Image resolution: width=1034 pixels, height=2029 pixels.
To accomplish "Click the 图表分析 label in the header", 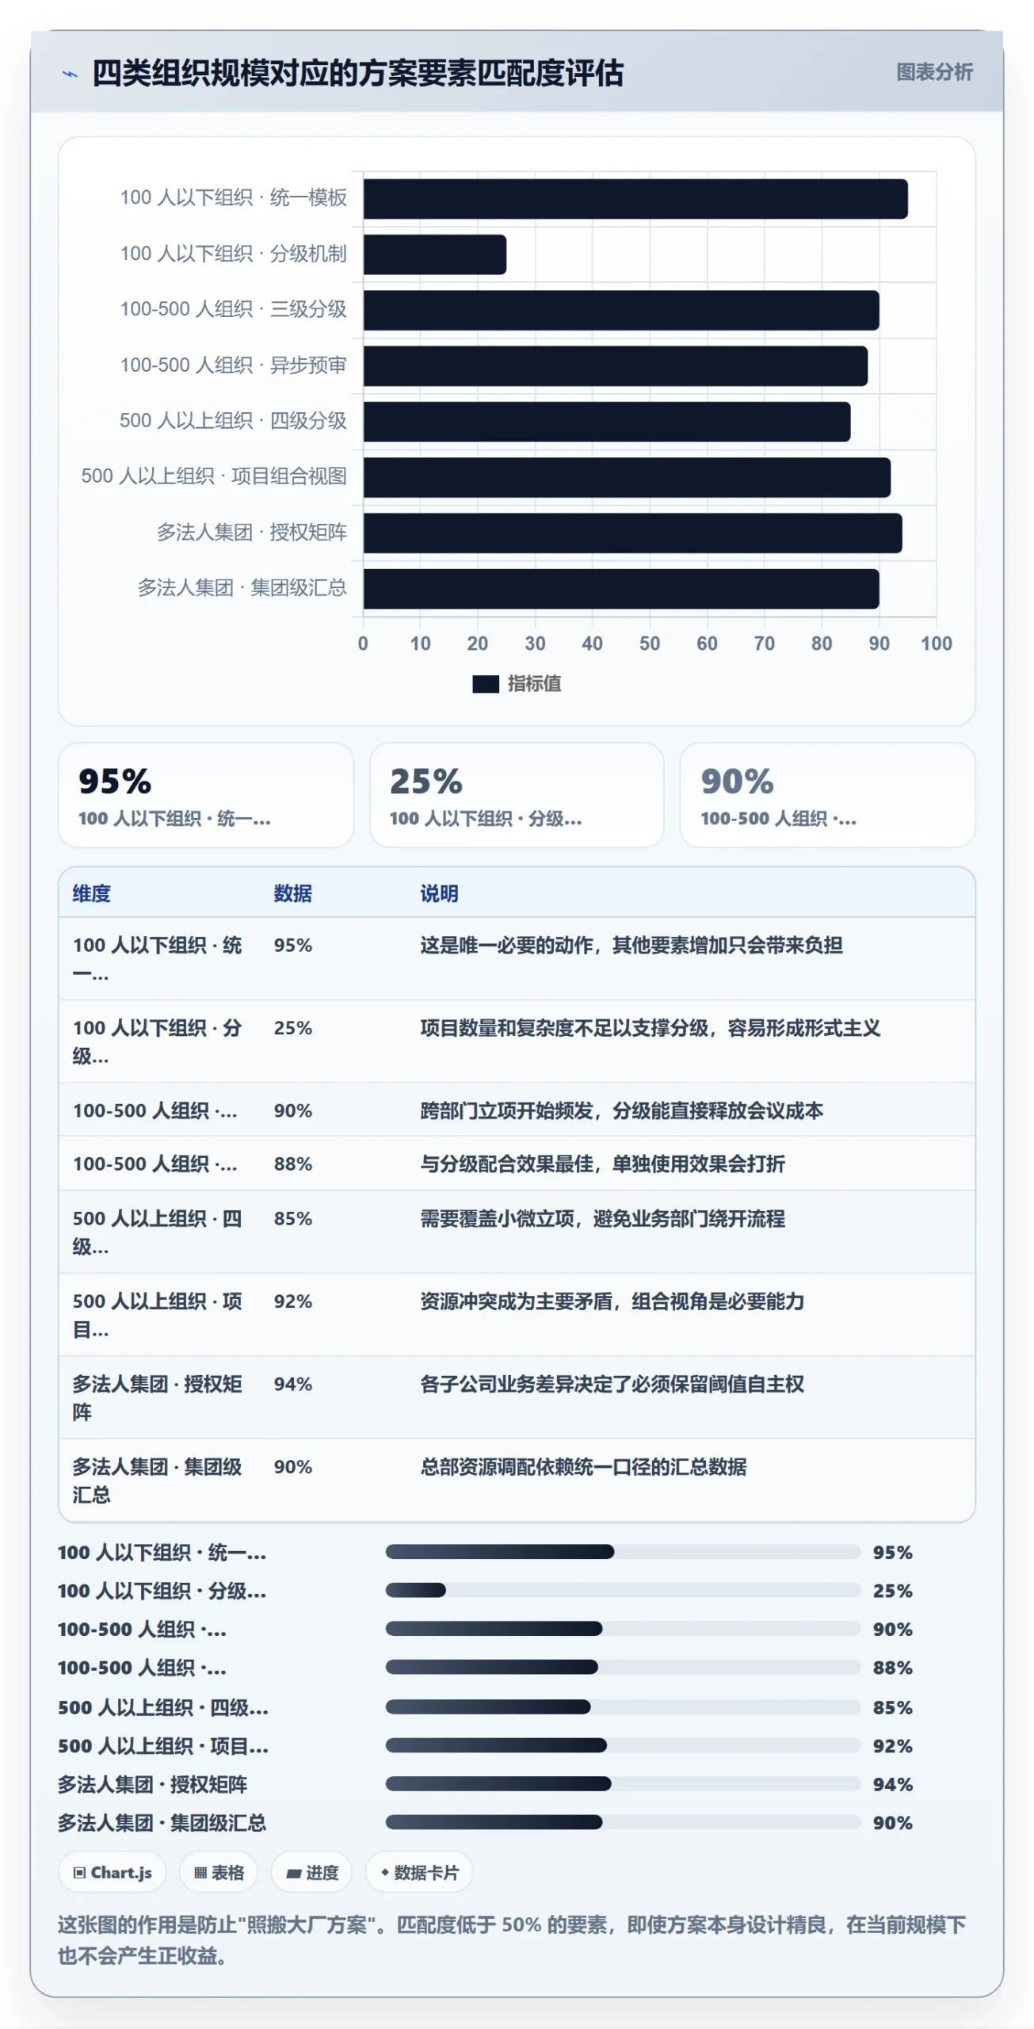I will [934, 72].
